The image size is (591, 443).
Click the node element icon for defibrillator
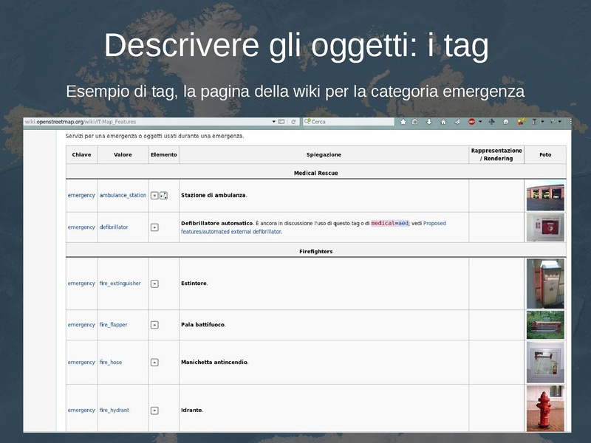[x=154, y=227]
